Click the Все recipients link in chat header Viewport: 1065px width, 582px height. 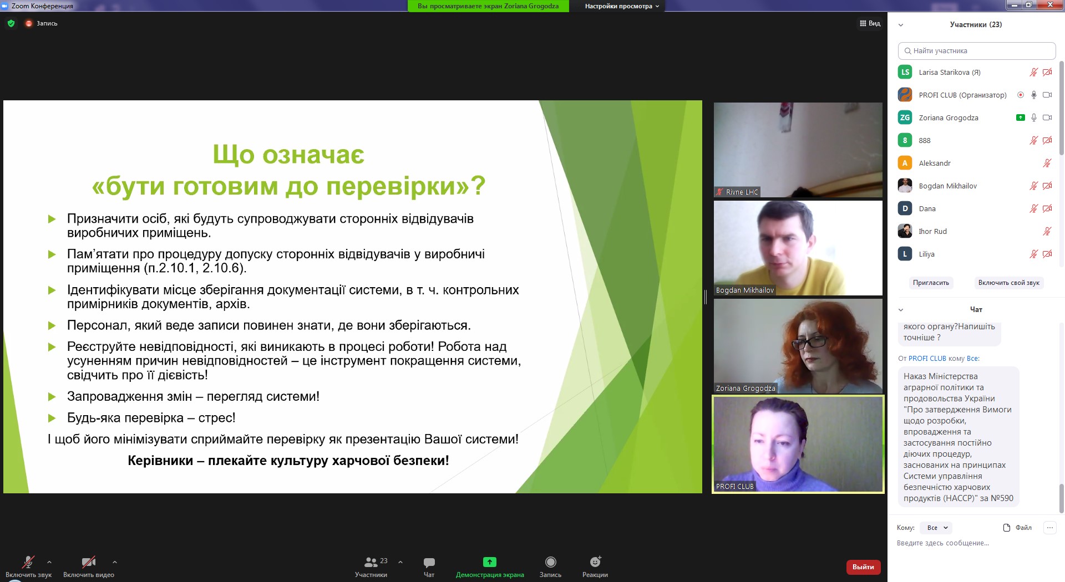pos(973,359)
